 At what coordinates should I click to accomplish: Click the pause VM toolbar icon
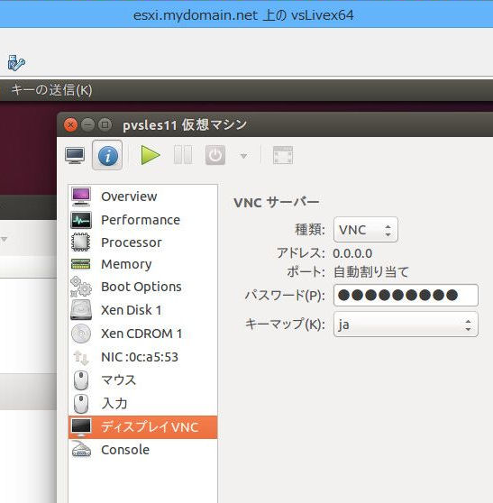[x=183, y=155]
